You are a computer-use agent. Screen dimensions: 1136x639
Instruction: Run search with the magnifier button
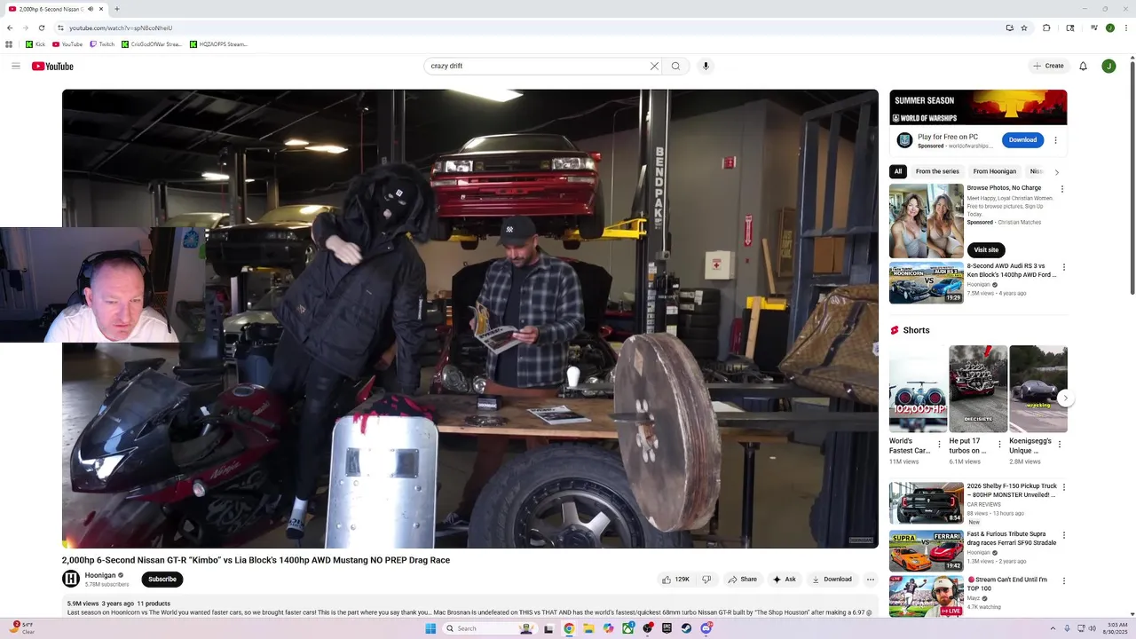675,66
